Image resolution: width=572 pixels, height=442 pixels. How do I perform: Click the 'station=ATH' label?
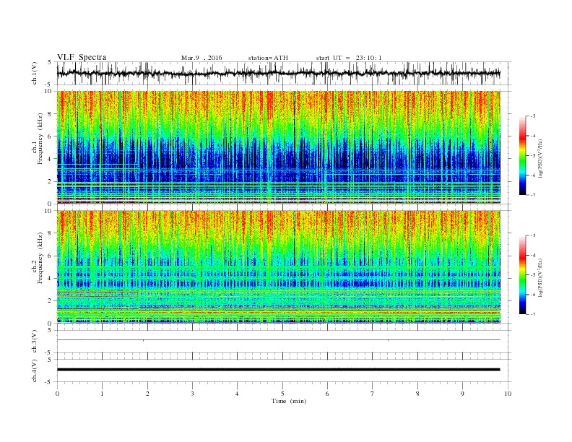[x=268, y=58]
